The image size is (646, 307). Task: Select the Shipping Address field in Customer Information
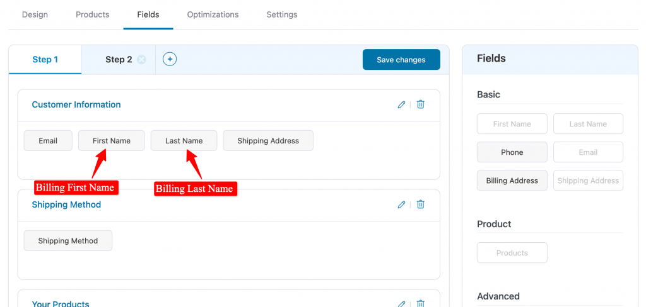[x=268, y=140]
